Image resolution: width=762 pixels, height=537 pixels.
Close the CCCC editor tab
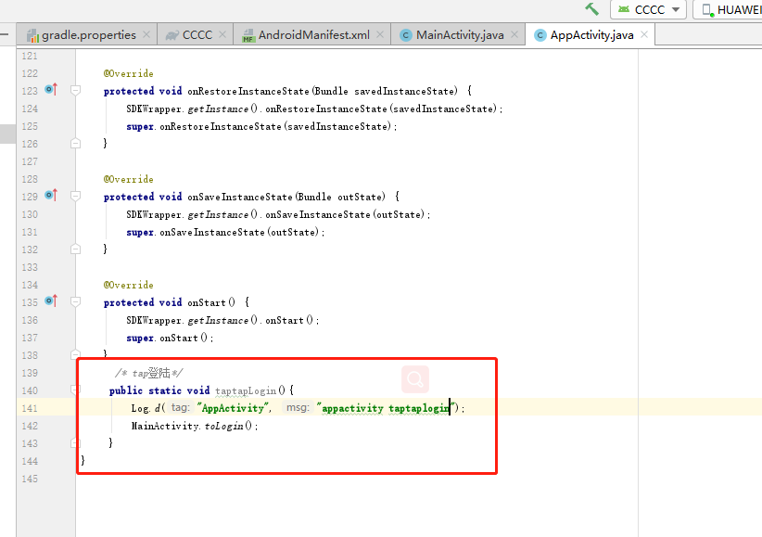[x=222, y=34]
